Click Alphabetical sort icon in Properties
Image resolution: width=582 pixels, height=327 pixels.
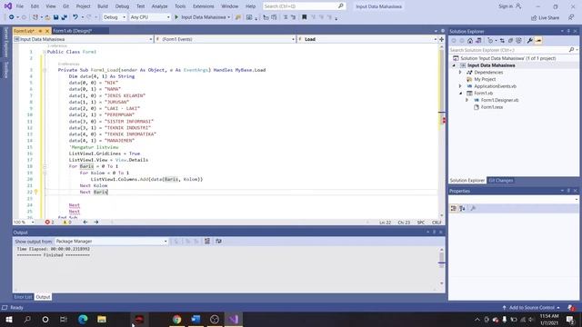click(x=462, y=208)
